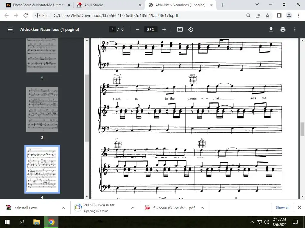Show hidden system tray icons
The height and width of the screenshot is (228, 305).
(252, 222)
